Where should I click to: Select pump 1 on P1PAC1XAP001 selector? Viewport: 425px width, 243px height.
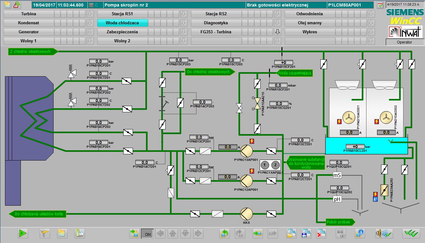[x=264, y=165]
